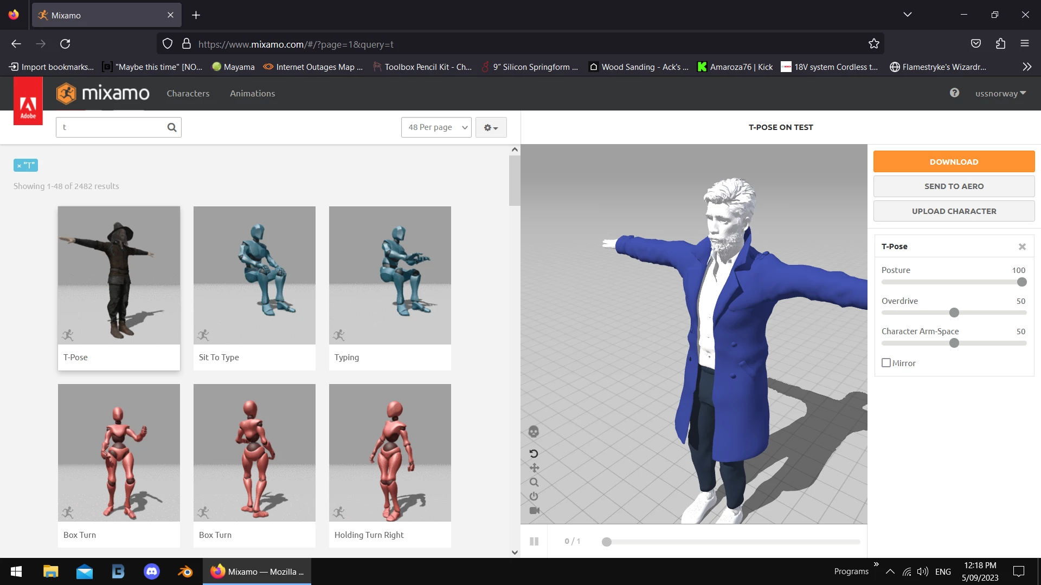Click the camera follow icon

(x=534, y=511)
